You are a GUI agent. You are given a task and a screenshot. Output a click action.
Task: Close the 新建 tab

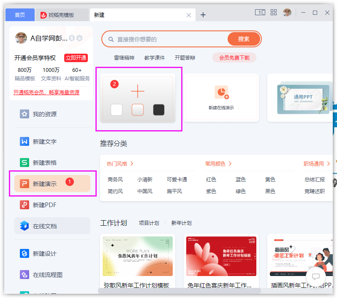point(189,15)
